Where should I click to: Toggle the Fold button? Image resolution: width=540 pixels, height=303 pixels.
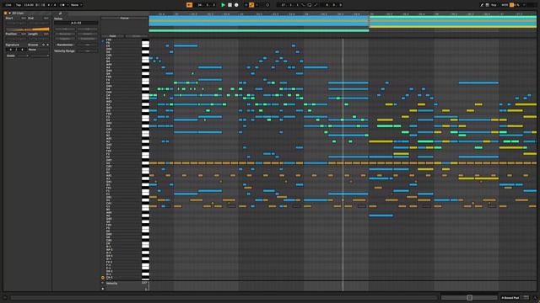(x=112, y=36)
